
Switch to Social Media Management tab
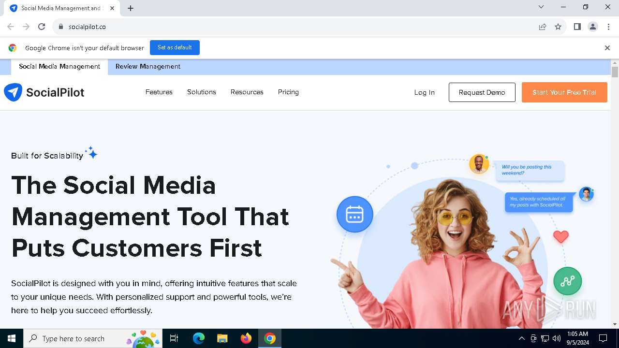[x=59, y=67]
